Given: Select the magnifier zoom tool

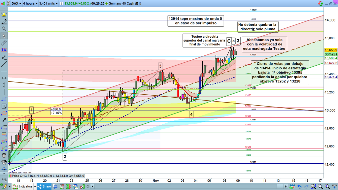Looking at the screenshot, I should point(4,29).
